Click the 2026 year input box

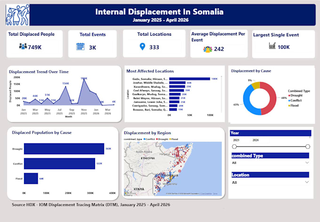(x=259, y=140)
